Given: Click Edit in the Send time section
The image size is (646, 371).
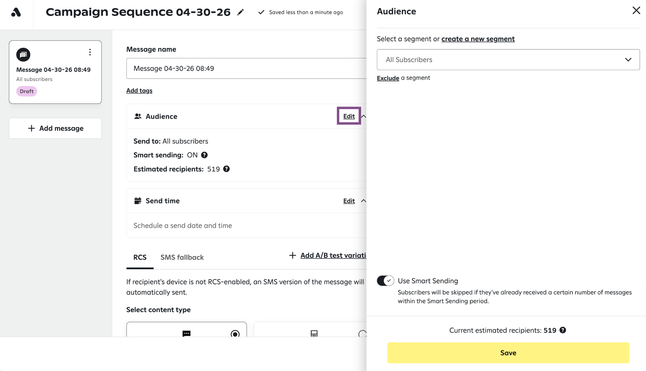Looking at the screenshot, I should point(349,201).
